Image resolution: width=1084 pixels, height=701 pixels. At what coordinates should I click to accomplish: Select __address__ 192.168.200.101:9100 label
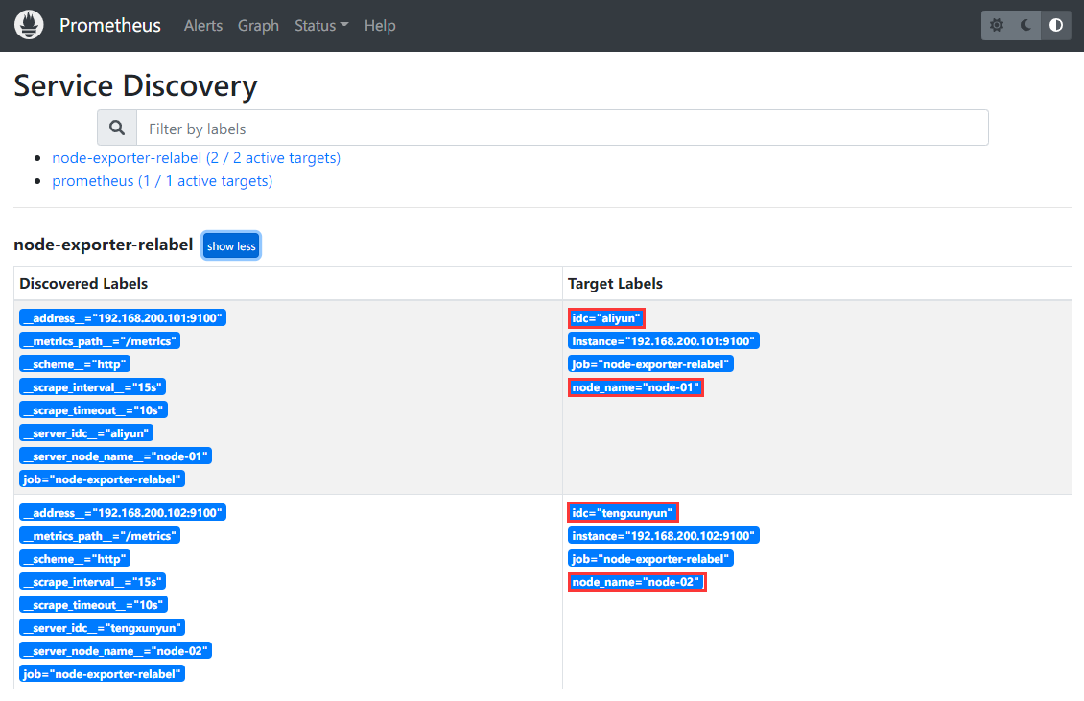tap(123, 318)
